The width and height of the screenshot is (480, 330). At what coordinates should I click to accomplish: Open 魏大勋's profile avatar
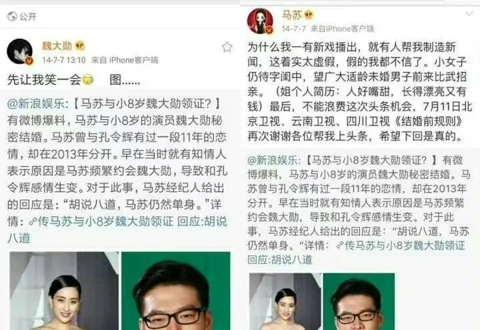click(19, 51)
